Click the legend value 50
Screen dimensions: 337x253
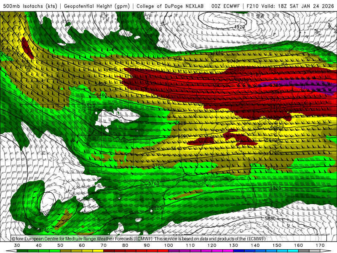pos(60,245)
